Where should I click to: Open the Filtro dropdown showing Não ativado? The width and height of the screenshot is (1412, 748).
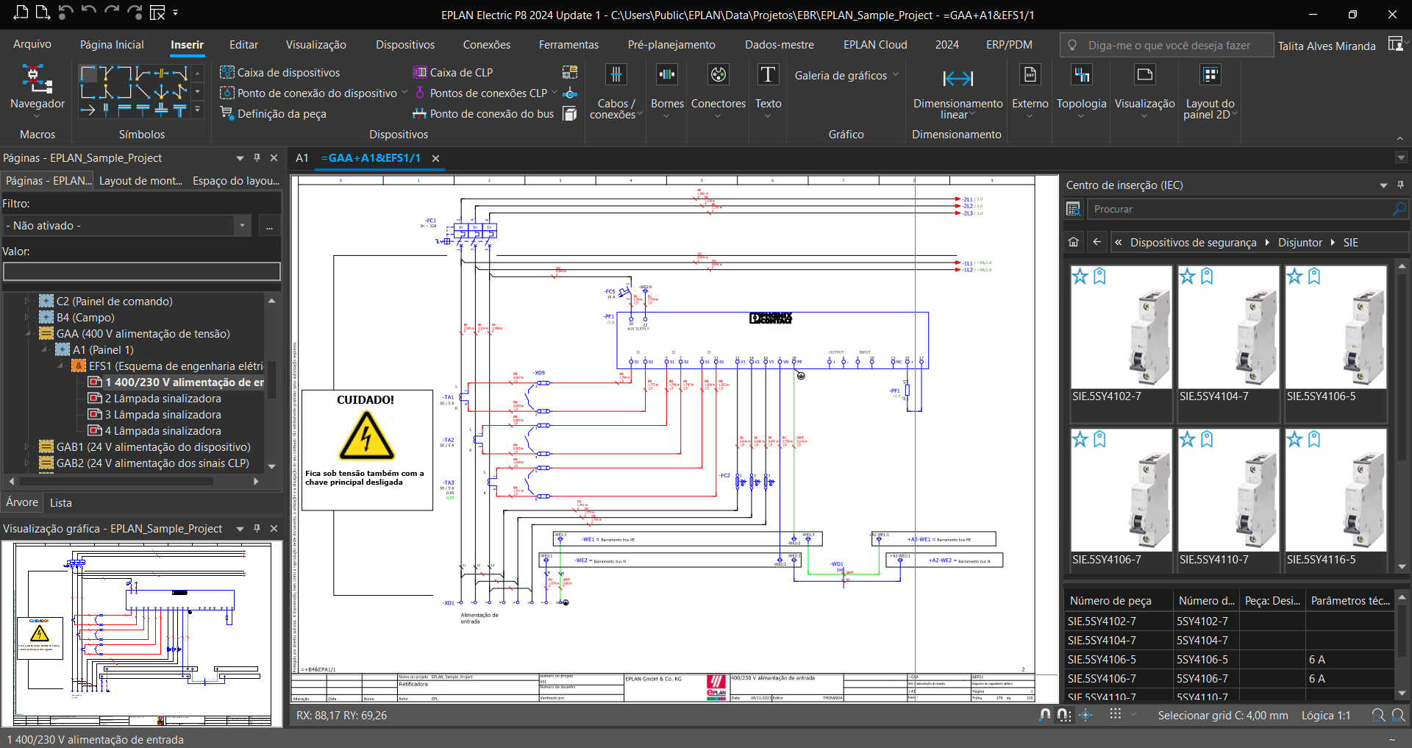click(242, 226)
